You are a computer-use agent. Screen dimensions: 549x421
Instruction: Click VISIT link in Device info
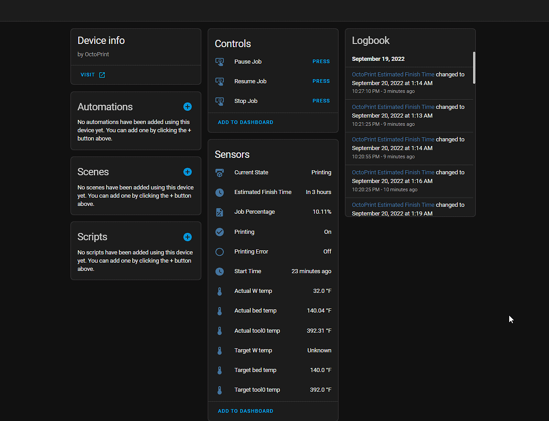click(93, 75)
